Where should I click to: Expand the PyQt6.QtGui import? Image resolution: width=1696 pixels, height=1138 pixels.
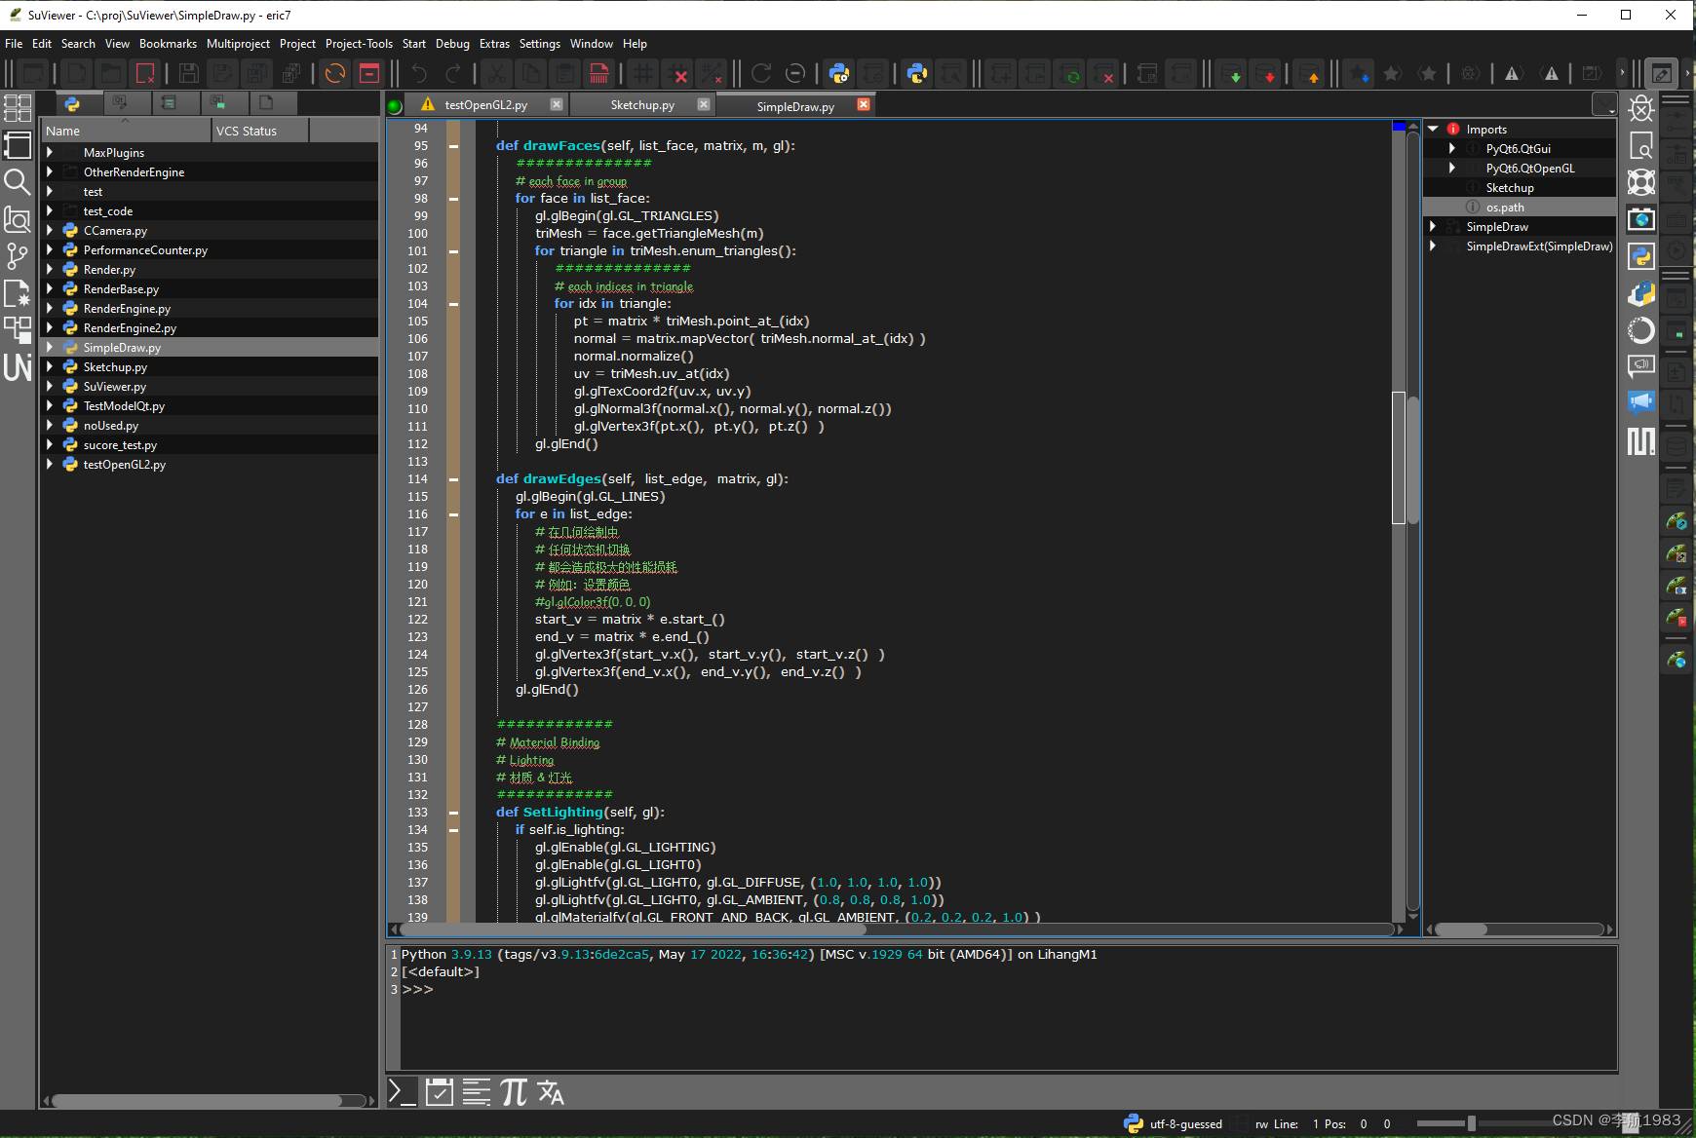coord(1452,148)
